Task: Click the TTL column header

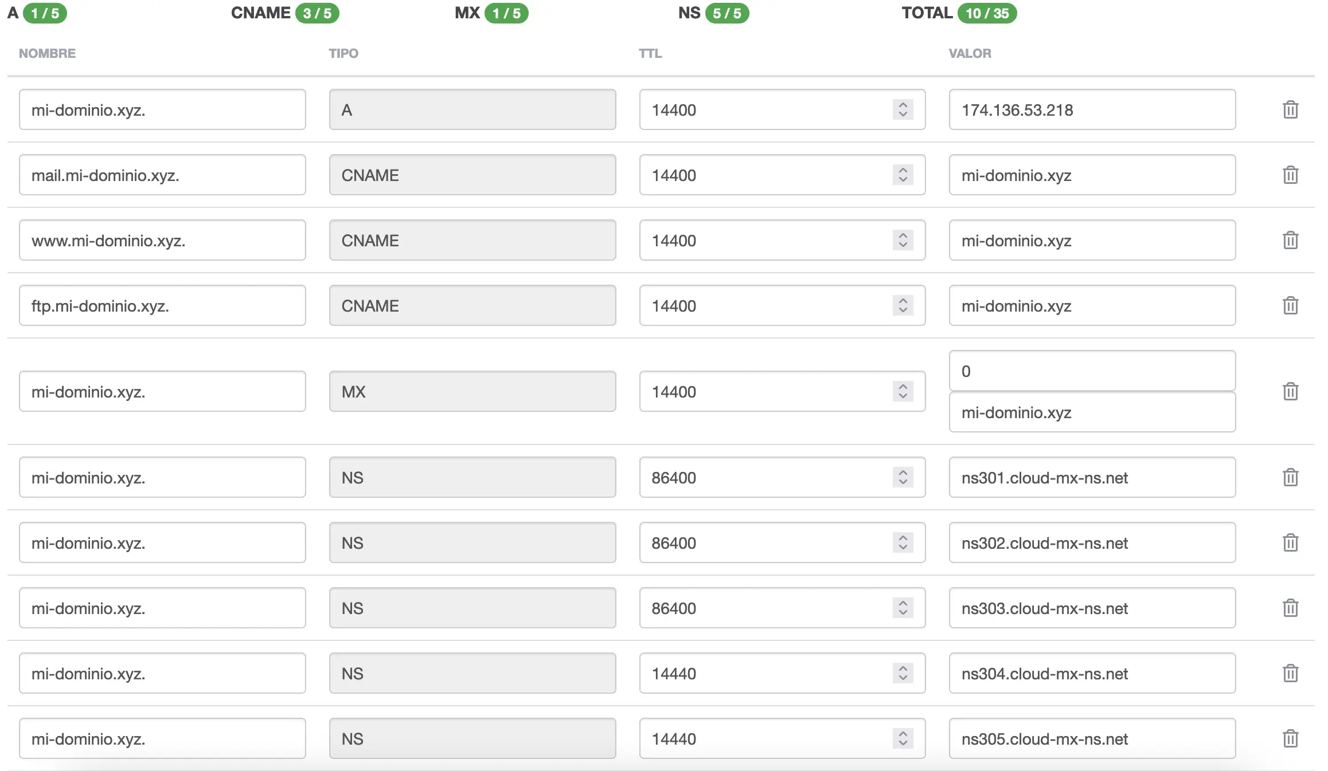Action: [650, 53]
